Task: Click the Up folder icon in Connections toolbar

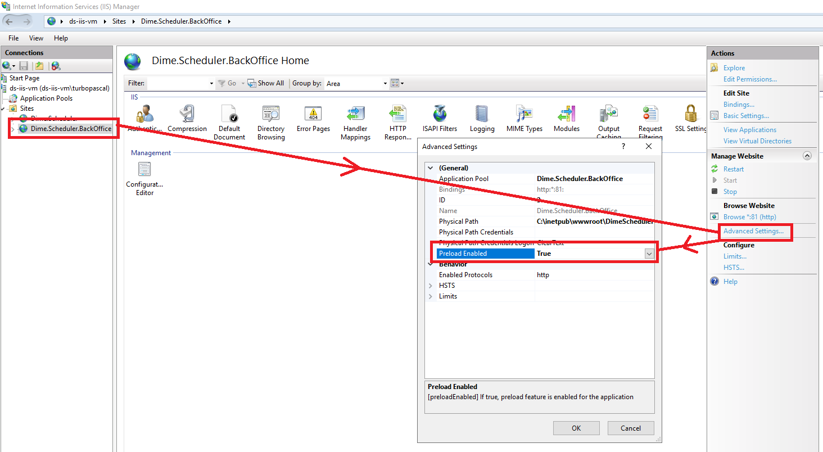Action: (x=39, y=66)
